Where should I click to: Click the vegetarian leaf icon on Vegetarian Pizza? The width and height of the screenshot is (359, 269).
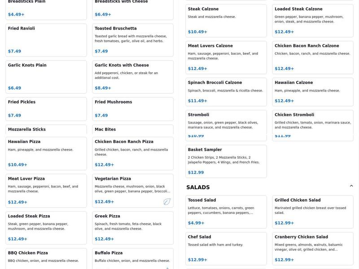click(167, 202)
